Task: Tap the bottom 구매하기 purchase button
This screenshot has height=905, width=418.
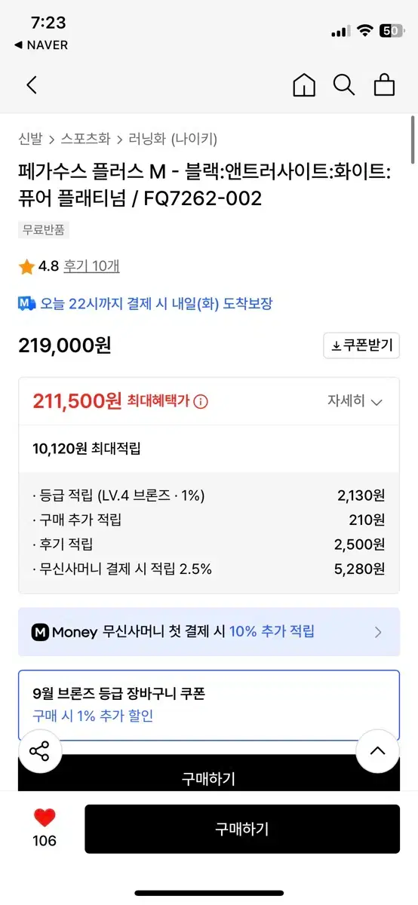Action: click(242, 829)
